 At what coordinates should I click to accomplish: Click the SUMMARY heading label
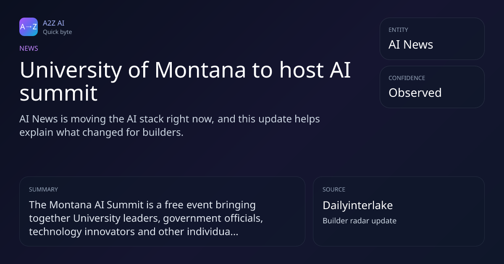(x=43, y=189)
